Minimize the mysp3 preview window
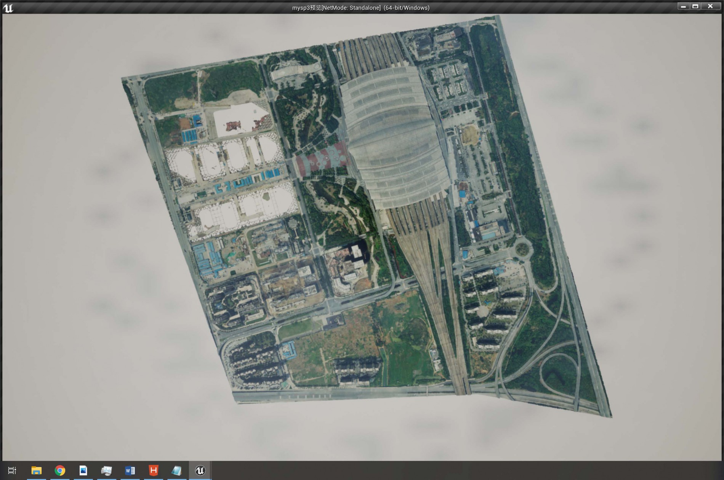The width and height of the screenshot is (724, 480). coord(683,6)
